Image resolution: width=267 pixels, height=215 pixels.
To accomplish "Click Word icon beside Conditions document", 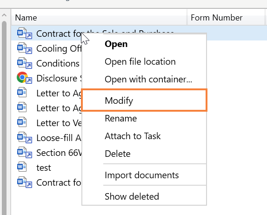I will point(25,63).
